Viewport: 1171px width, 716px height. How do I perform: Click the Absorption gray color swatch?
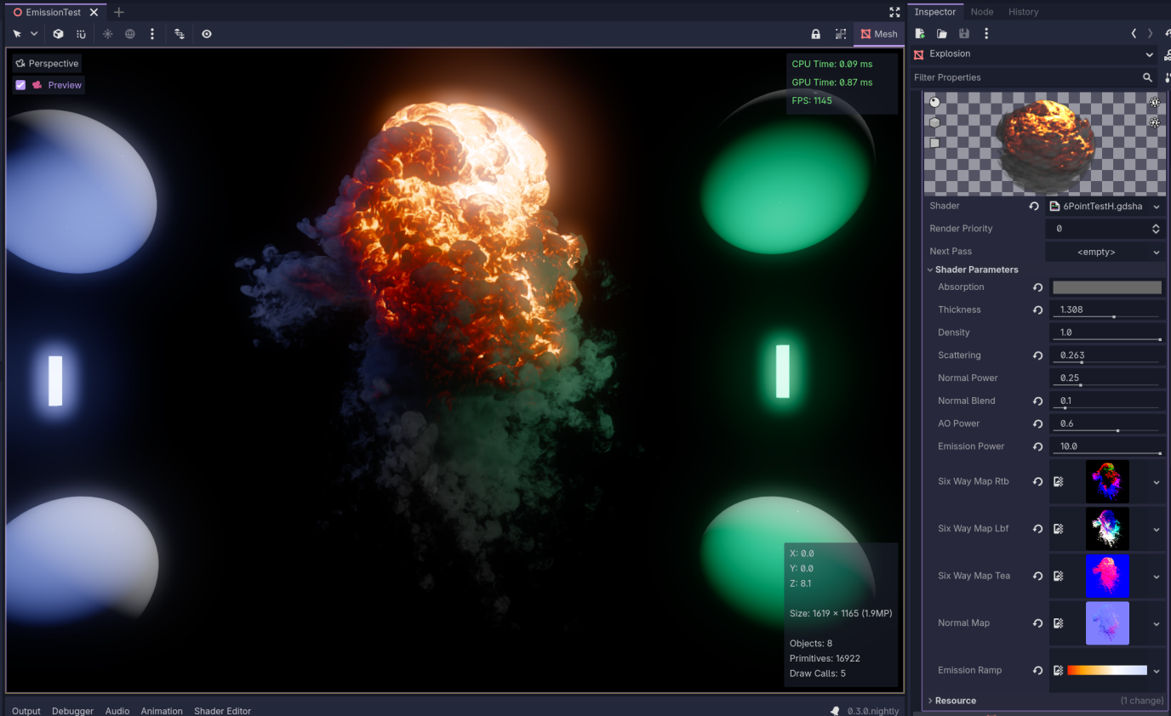click(x=1106, y=287)
